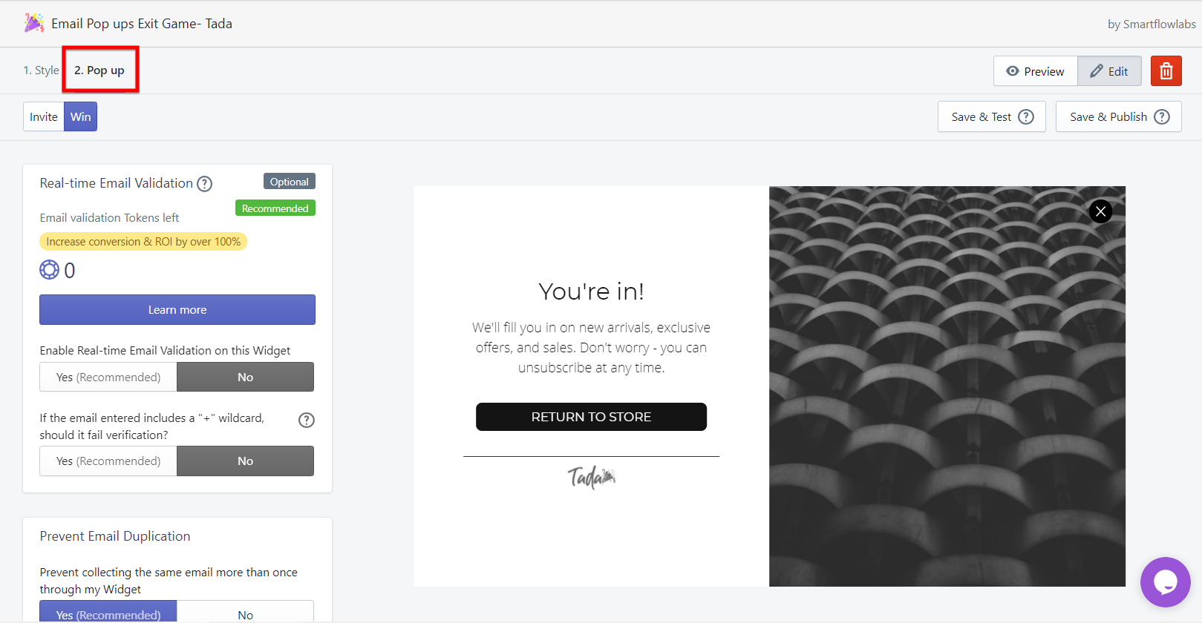This screenshot has width=1202, height=623.
Task: Click help icon beside wildcard question
Action: pos(307,420)
